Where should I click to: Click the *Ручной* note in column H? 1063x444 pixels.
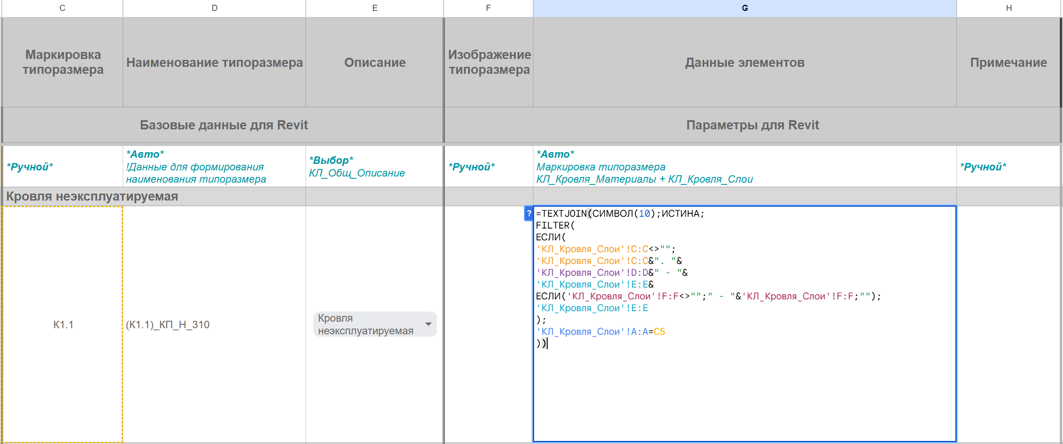(1009, 166)
